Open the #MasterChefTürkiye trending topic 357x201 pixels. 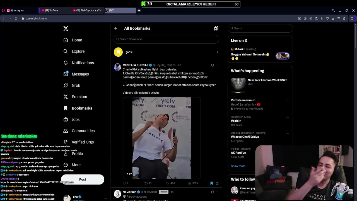pyautogui.click(x=245, y=137)
